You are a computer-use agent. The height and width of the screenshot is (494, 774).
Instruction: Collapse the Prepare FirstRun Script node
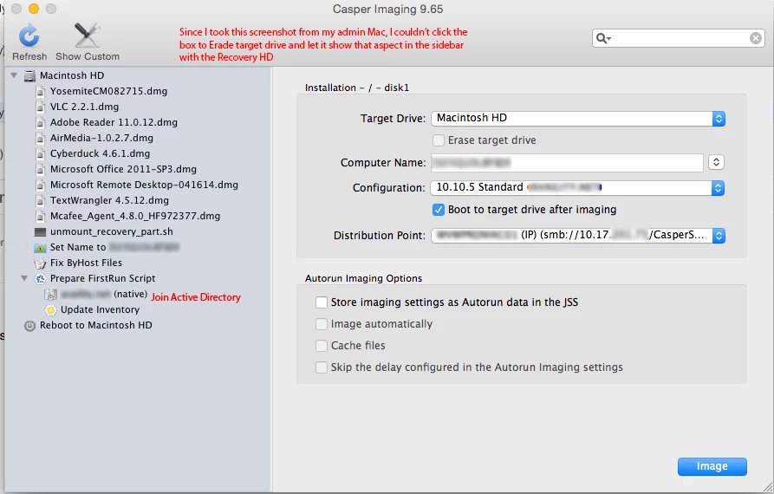pos(24,278)
